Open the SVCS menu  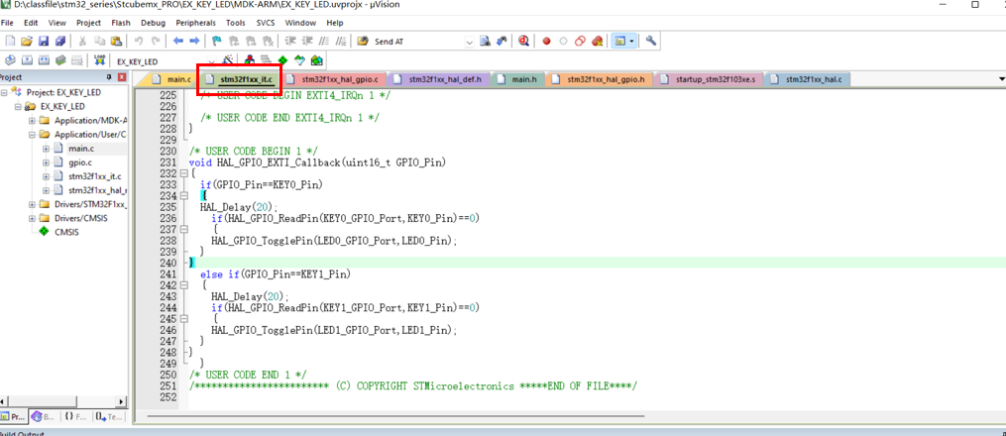(x=266, y=23)
